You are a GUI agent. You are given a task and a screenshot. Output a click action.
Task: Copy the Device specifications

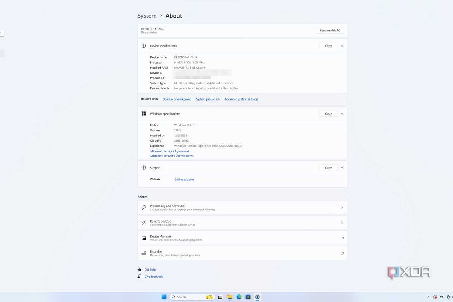point(328,46)
